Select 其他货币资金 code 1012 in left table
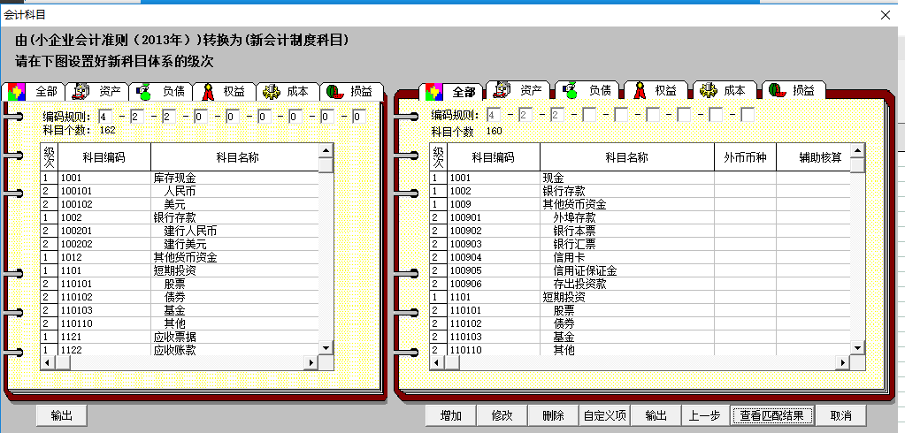Viewport: 905px width, 433px height. [180, 257]
